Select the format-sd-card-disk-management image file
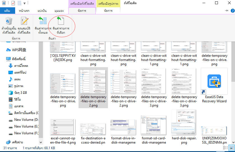 (x=154, y=130)
